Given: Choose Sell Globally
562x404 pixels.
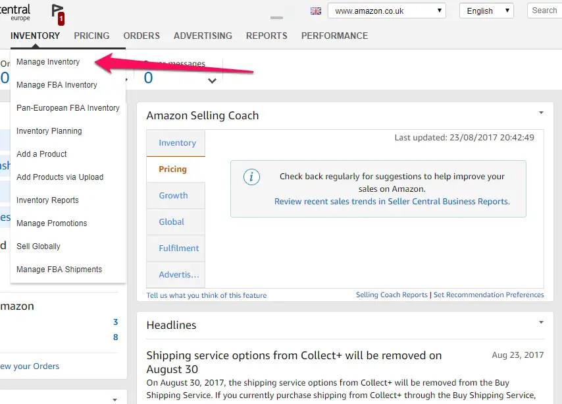Looking at the screenshot, I should click(38, 246).
